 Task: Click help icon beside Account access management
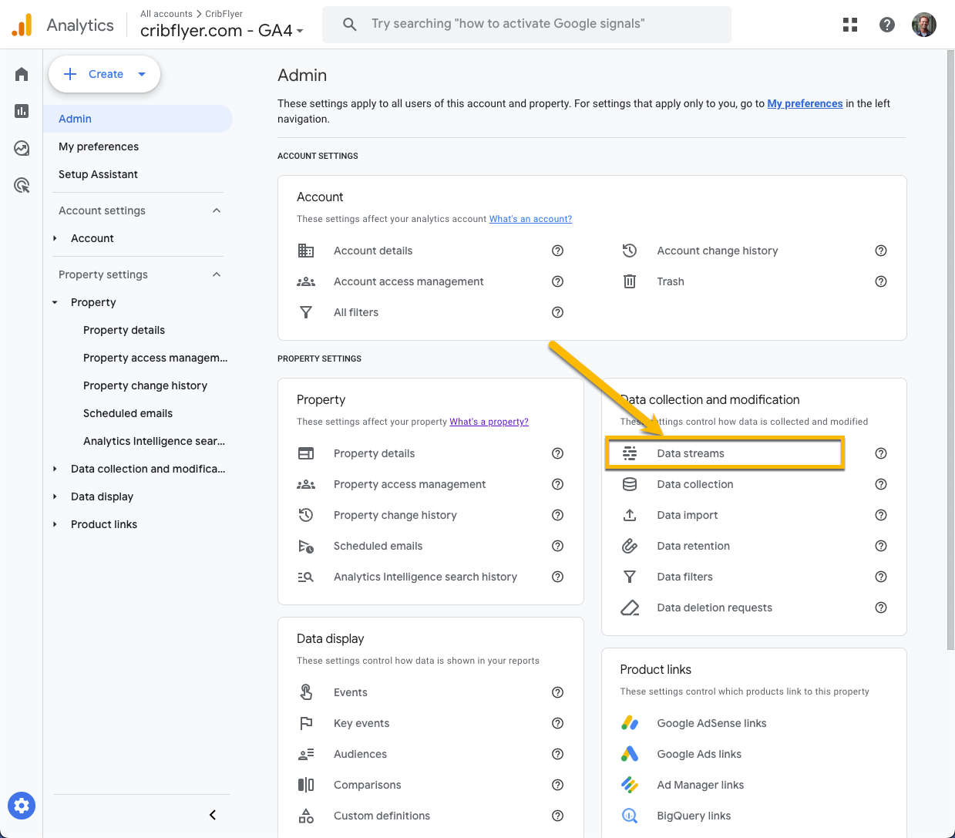click(558, 281)
